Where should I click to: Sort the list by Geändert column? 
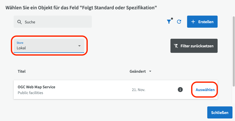138,71
